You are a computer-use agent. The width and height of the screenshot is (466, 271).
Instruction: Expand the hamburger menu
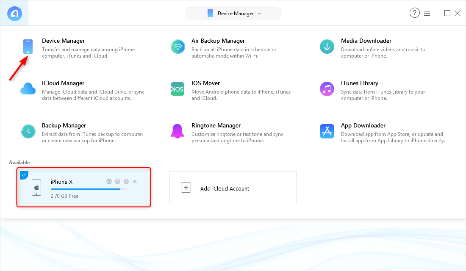click(x=427, y=13)
